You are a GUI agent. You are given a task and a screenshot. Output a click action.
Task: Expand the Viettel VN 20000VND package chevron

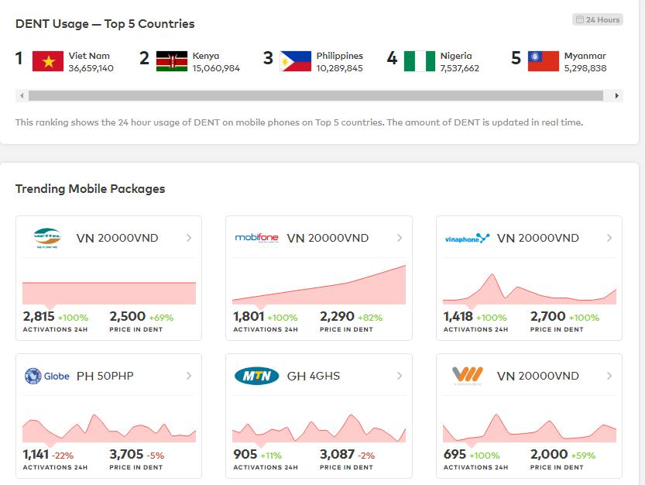point(189,238)
